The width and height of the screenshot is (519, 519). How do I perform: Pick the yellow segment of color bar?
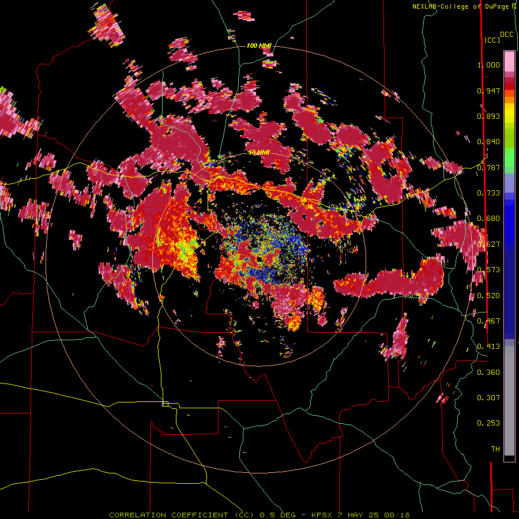click(x=509, y=113)
